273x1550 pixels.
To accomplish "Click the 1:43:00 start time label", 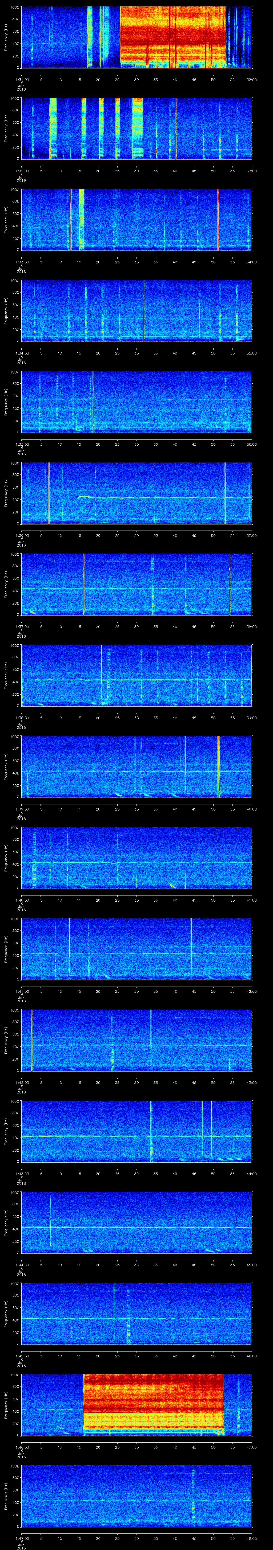I will pos(22,1173).
